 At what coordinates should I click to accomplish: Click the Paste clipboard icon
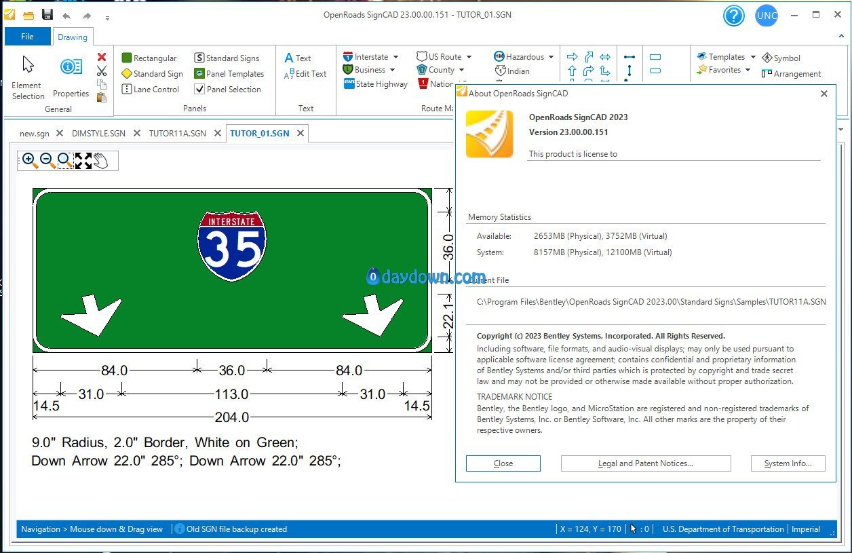click(102, 97)
